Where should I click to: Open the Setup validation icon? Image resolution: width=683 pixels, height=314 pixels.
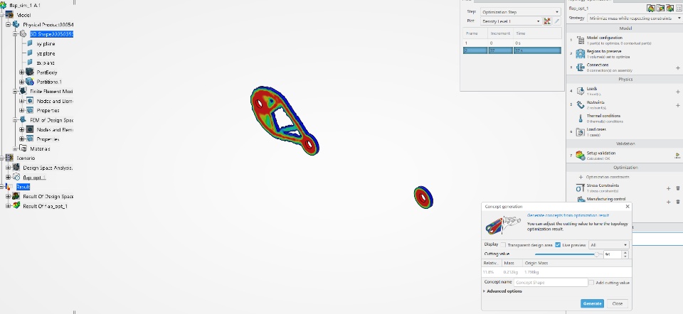[x=581, y=156]
